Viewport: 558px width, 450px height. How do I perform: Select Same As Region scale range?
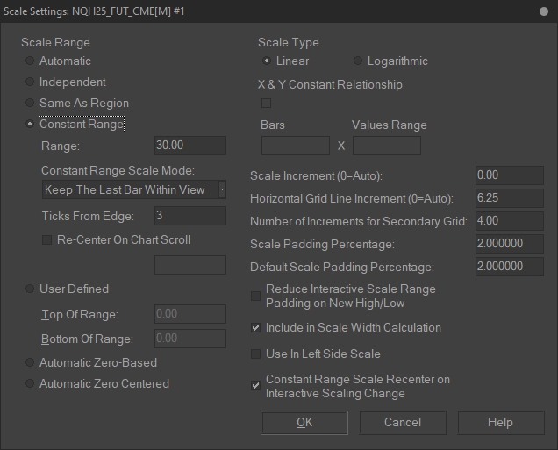click(x=31, y=104)
